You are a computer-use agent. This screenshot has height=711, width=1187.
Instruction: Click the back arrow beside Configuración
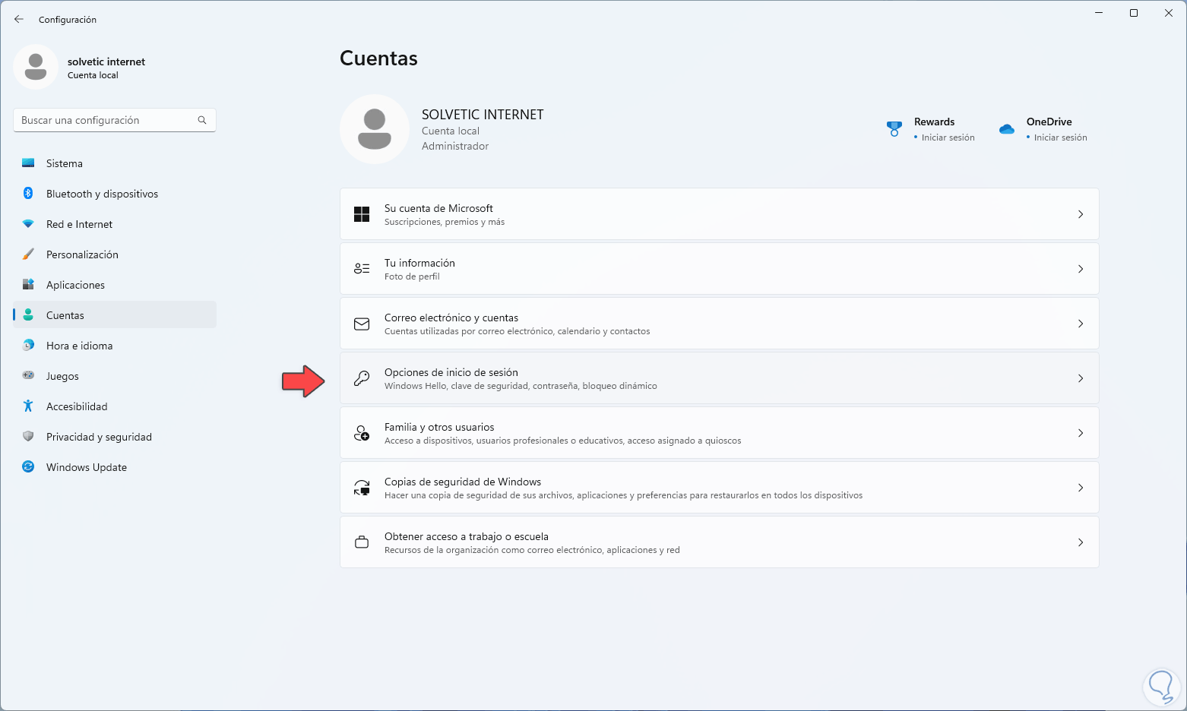pos(19,19)
